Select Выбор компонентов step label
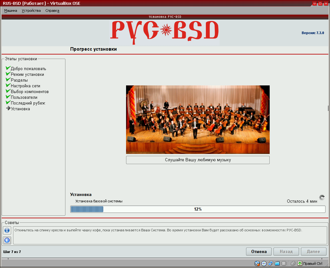The image size is (330, 268). pyautogui.click(x=30, y=92)
